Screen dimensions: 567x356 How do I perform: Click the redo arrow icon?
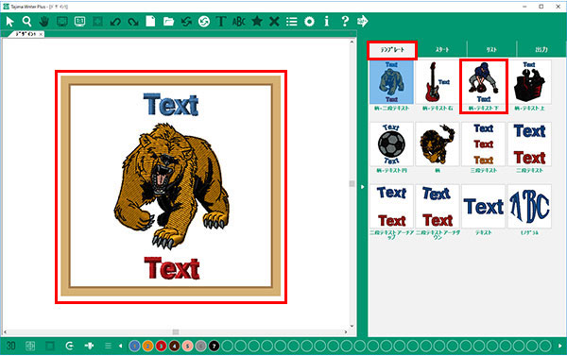pyautogui.click(x=133, y=22)
